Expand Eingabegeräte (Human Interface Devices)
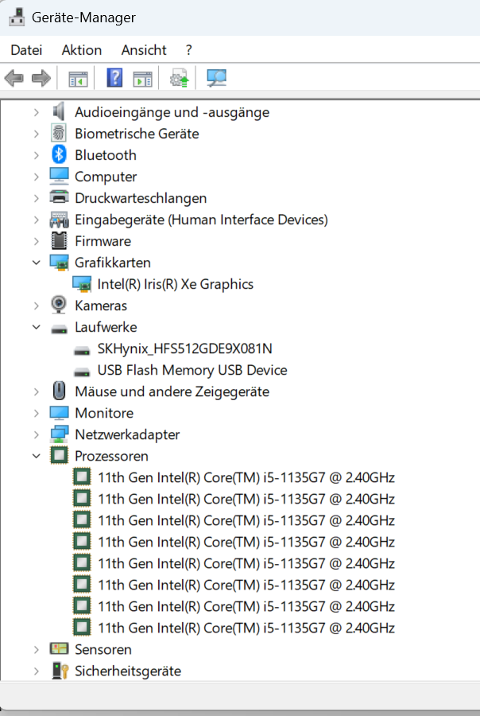 click(x=37, y=220)
